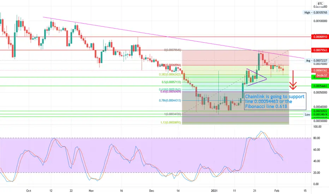329x194 pixels.
Task: Click the oscillator 80.00 scale value
Action: click(317, 138)
